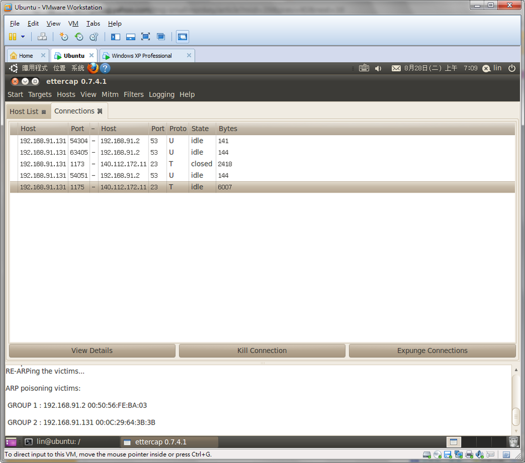Revert to snapshot using the toolbar icon

(x=79, y=37)
